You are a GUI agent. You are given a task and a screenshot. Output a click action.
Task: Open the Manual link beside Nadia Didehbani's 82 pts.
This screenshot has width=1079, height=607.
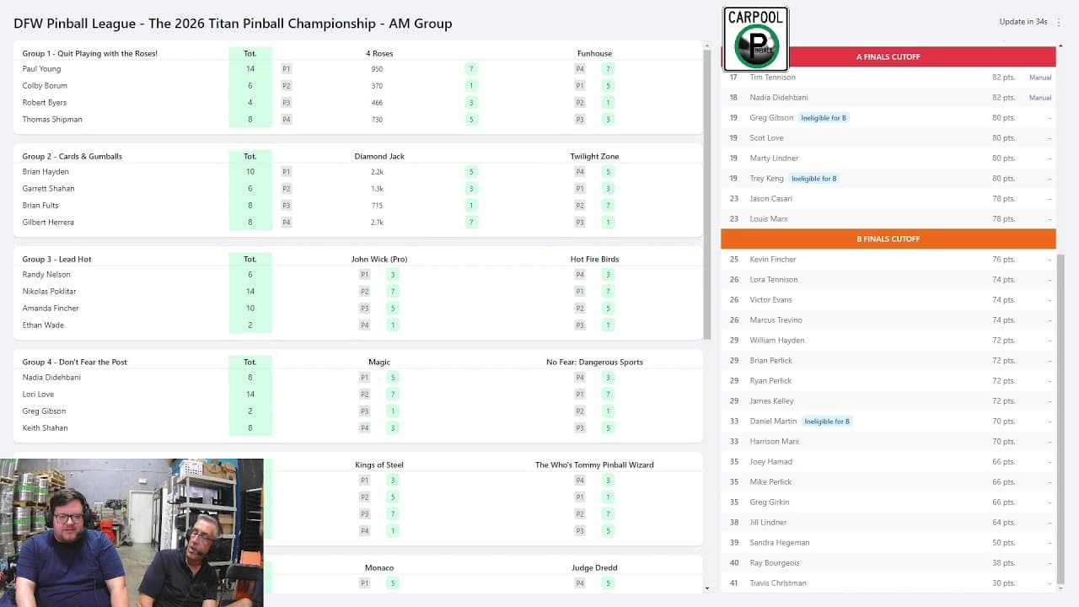[1040, 98]
